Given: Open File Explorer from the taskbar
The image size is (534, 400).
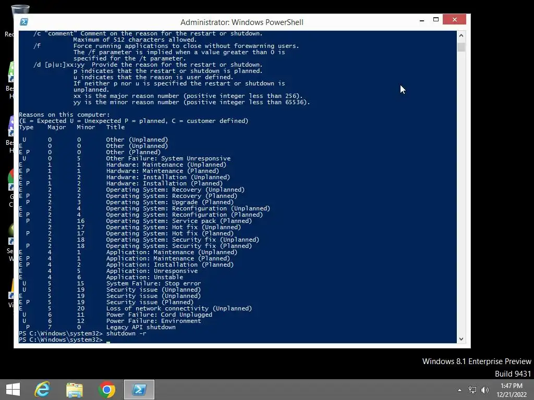Looking at the screenshot, I should (75, 390).
